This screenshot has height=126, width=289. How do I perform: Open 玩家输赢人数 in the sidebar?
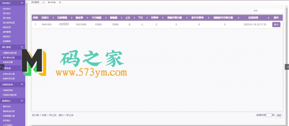coord(9,116)
